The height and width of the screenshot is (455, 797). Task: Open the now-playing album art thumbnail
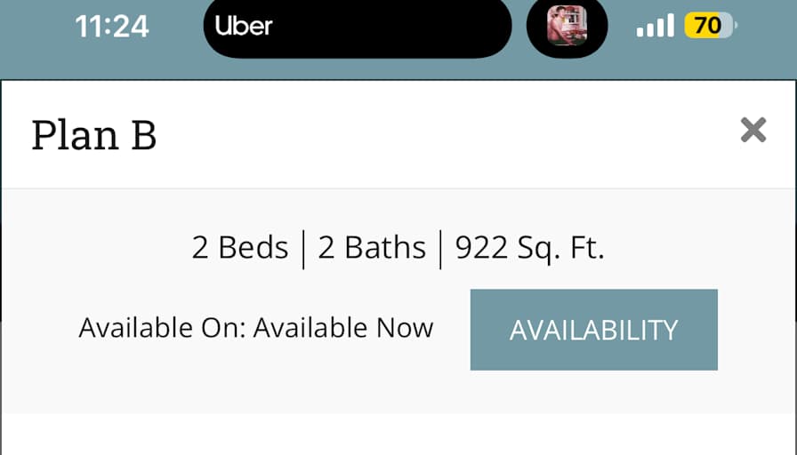click(567, 26)
